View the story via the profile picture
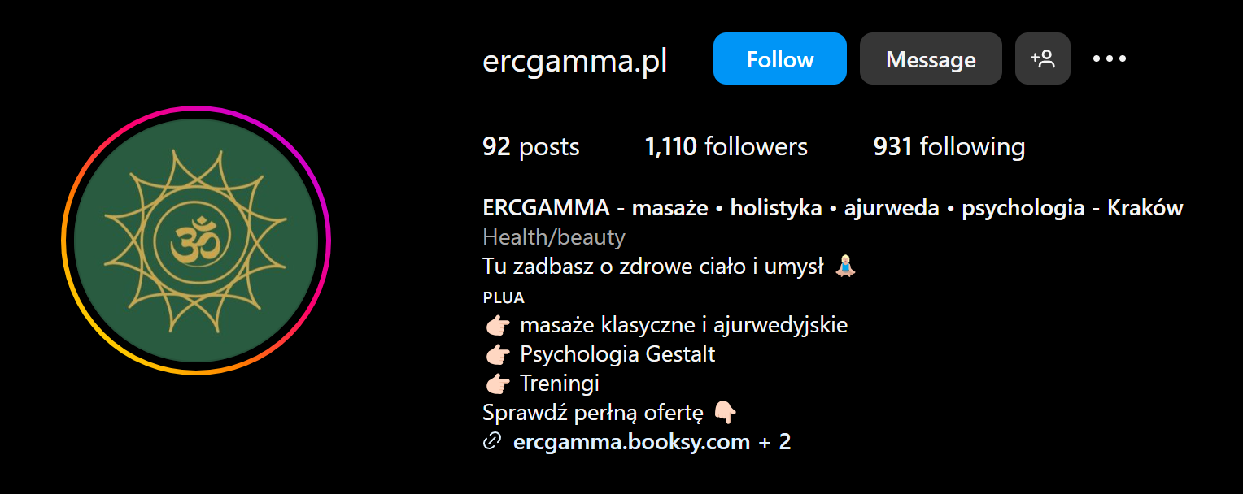 (196, 240)
